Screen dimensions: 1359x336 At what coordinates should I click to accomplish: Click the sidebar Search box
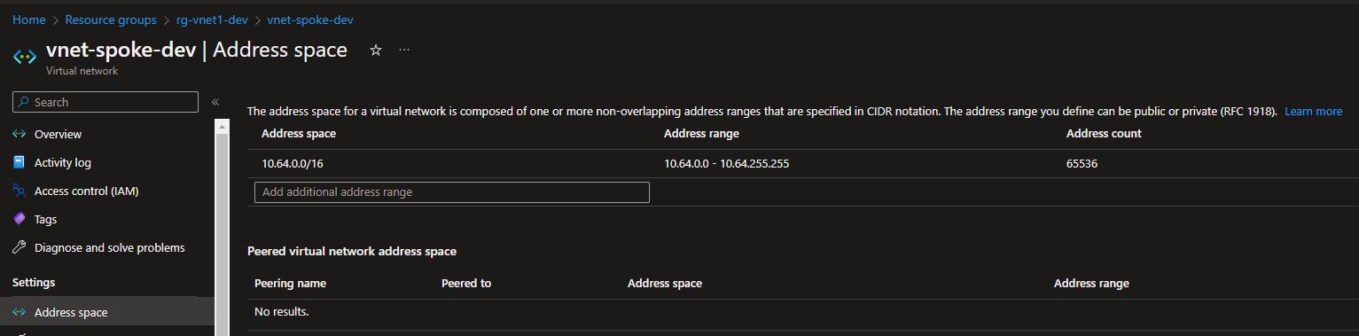tap(105, 102)
